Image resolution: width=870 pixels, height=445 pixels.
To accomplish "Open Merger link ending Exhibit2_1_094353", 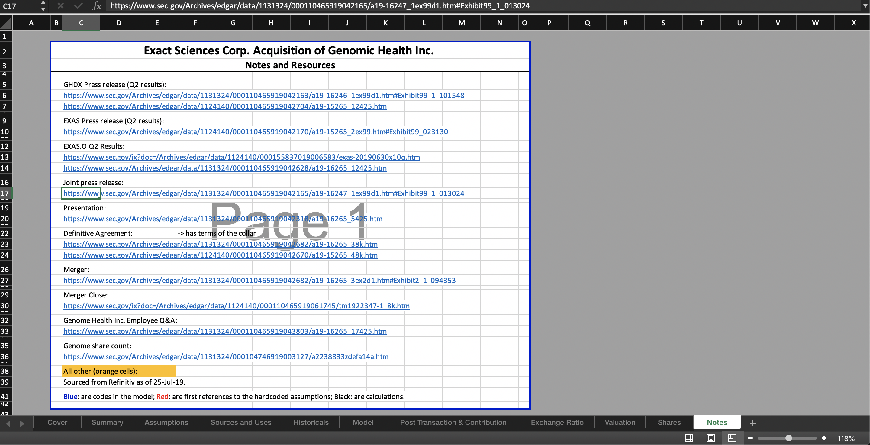I will pyautogui.click(x=260, y=281).
